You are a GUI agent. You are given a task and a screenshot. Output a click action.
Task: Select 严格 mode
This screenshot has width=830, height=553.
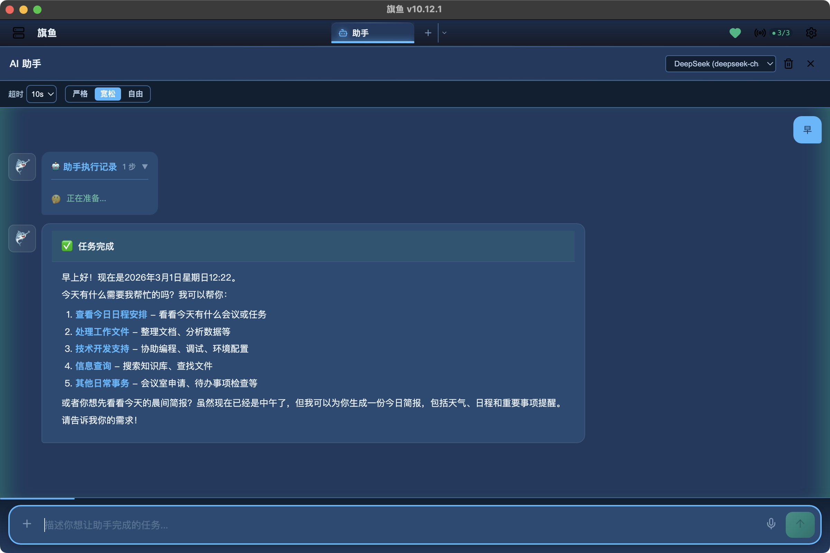(80, 94)
